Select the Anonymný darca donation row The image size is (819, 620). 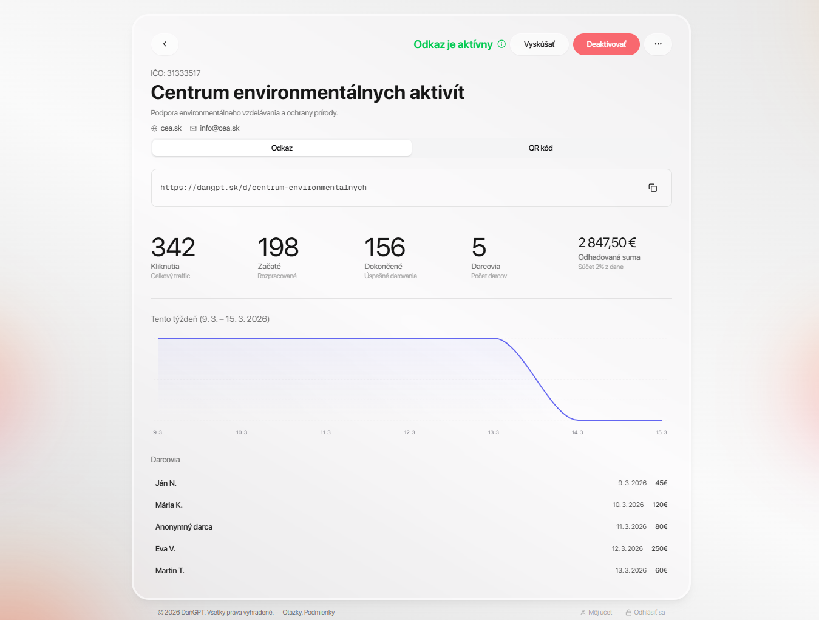(411, 527)
